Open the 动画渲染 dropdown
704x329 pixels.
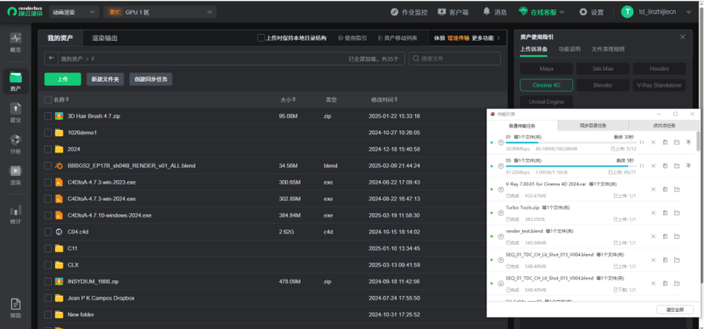[74, 12]
